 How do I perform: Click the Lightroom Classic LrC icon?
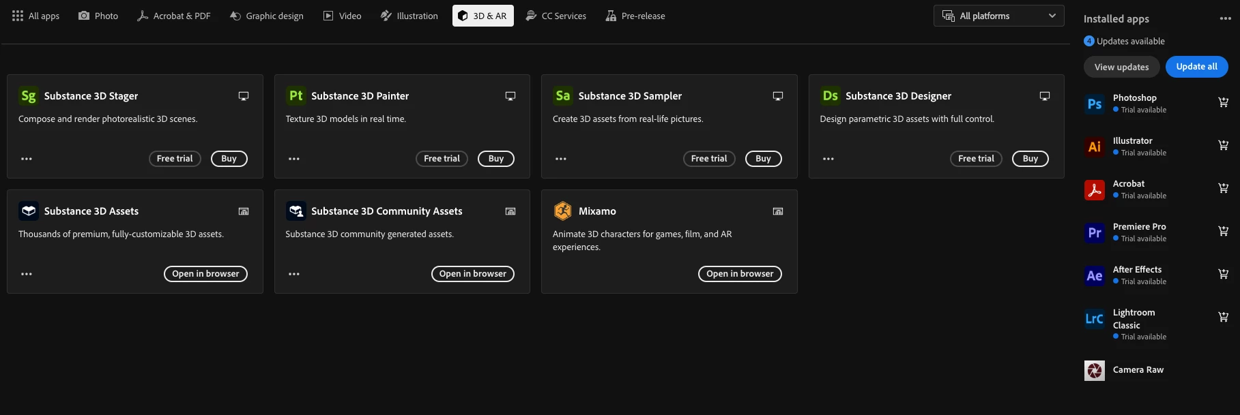(1095, 318)
